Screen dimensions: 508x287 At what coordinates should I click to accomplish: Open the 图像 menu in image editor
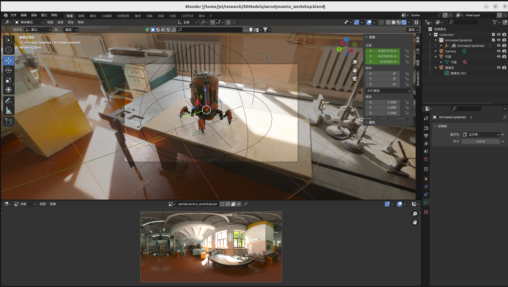53,204
